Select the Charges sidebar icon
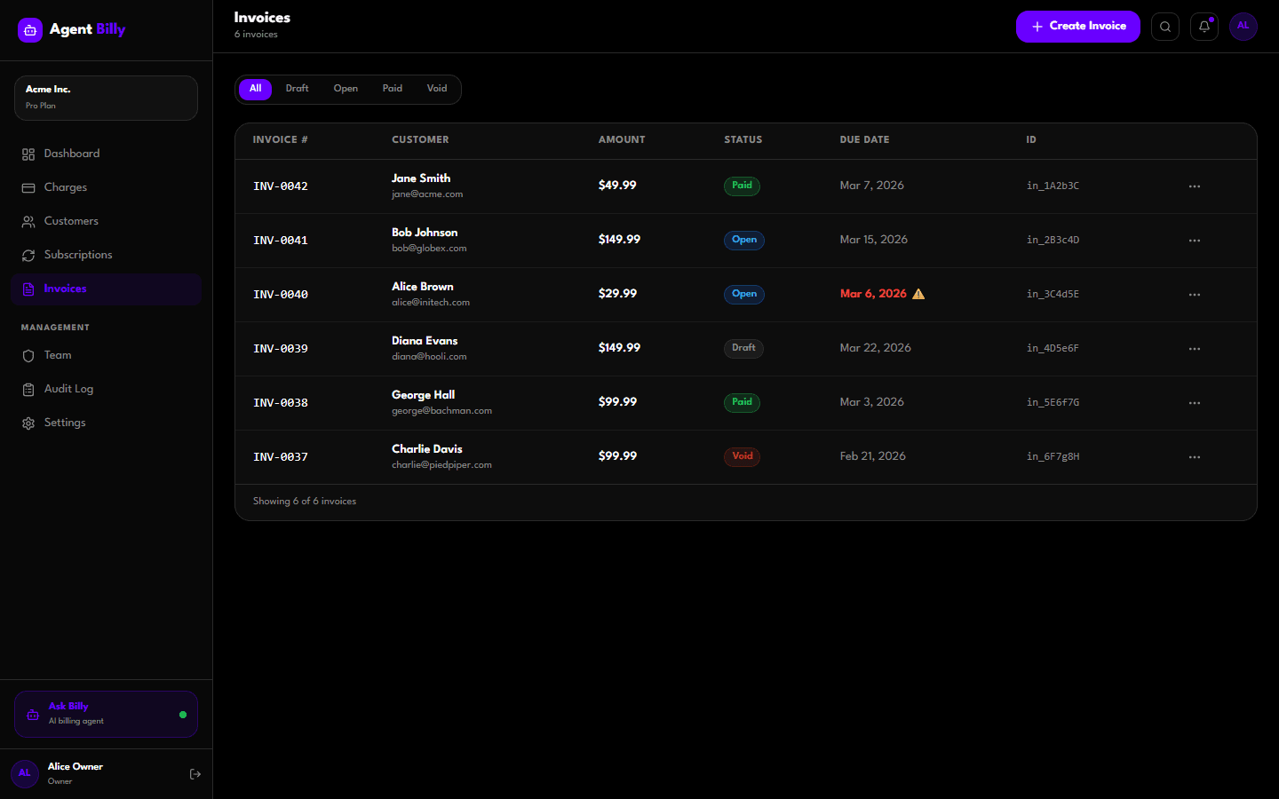Image resolution: width=1279 pixels, height=799 pixels. tap(28, 186)
